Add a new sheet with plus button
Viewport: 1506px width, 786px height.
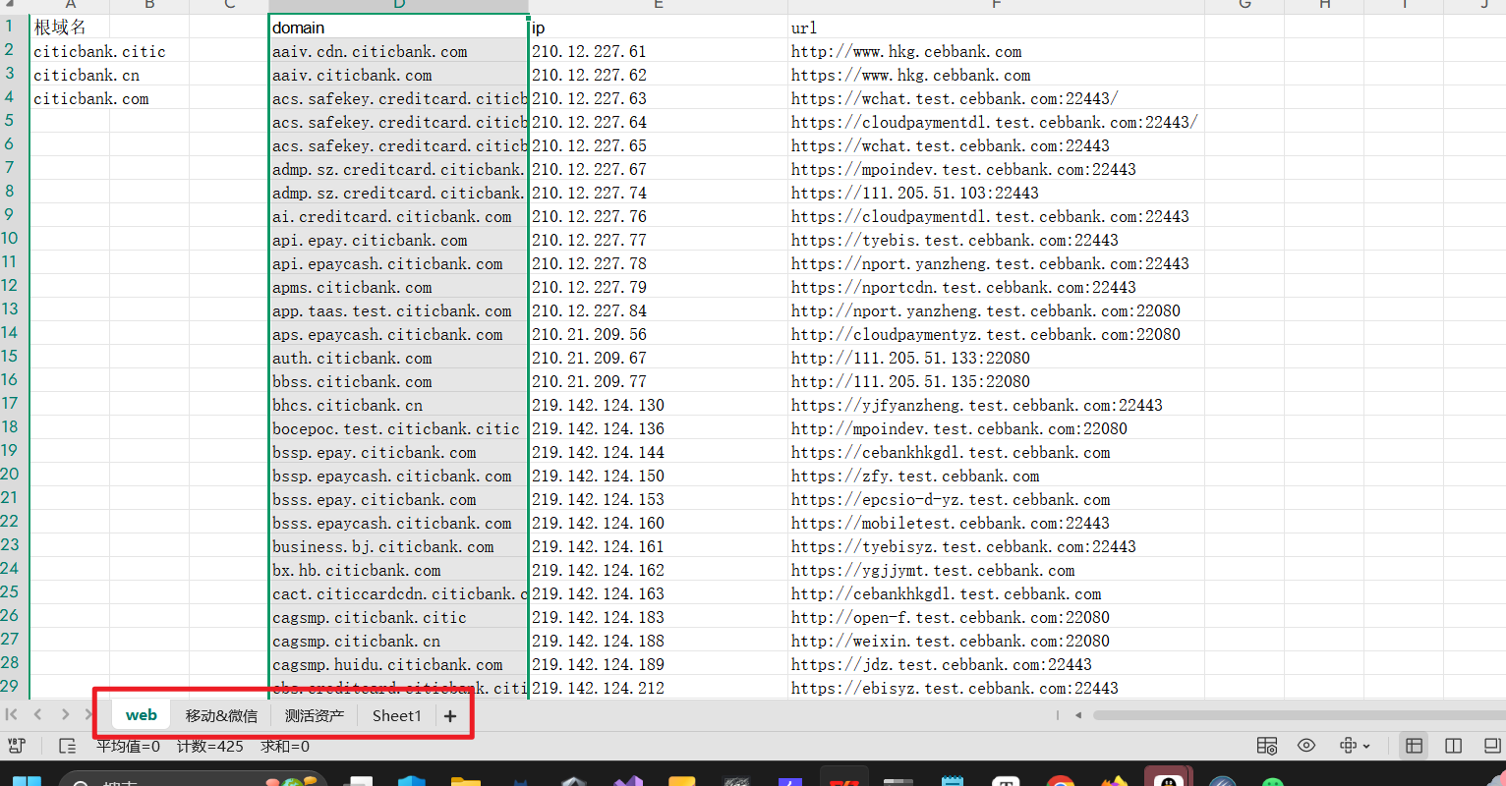[450, 716]
